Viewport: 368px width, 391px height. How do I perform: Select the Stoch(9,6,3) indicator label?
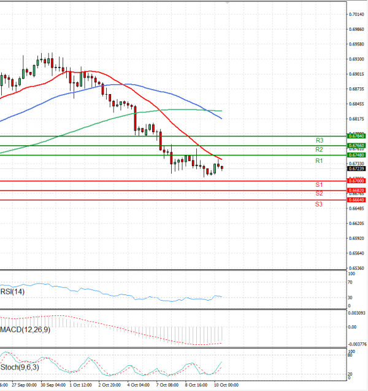18,368
